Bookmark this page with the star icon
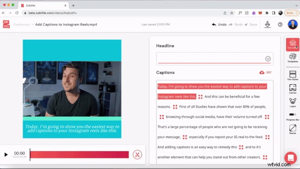 [232, 13]
